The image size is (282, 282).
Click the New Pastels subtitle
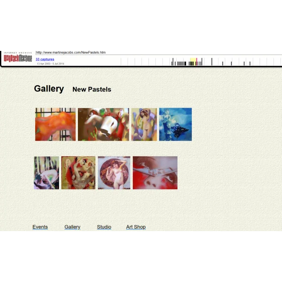(92, 90)
